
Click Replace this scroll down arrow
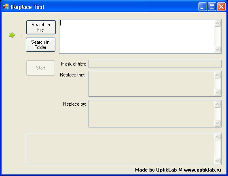pyautogui.click(x=217, y=92)
